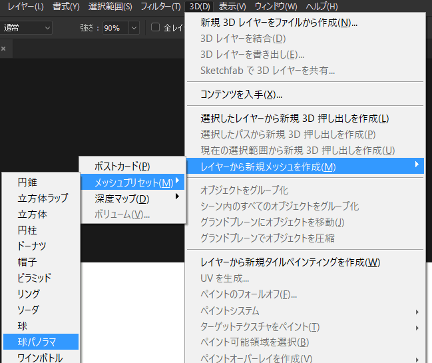The width and height of the screenshot is (432, 363).
Task: Select ドーナツ mesh preset
Action: (x=41, y=246)
